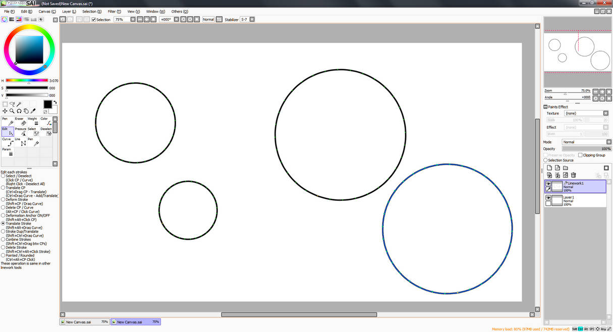
Task: Choose the Curve tool
Action: point(8,141)
